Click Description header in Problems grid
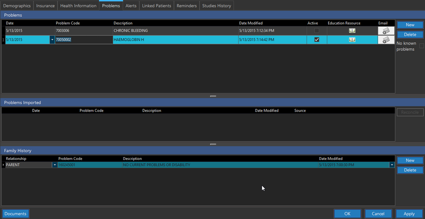 pos(123,23)
